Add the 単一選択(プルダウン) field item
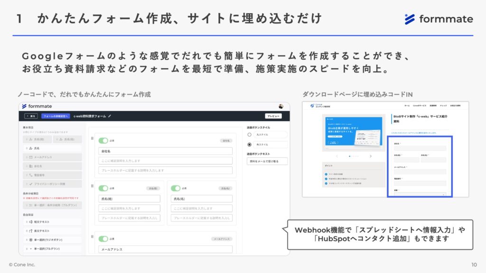 (52, 249)
